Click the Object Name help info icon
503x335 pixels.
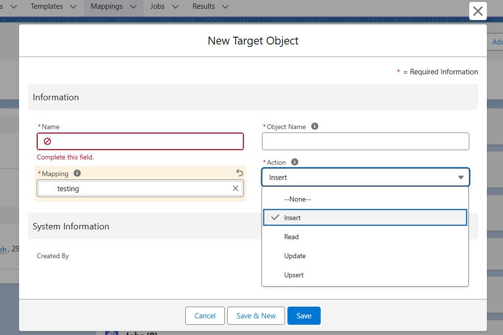pos(315,126)
